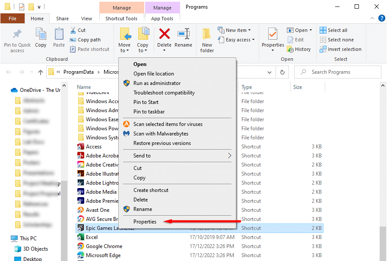Click Select none in ribbon

[336, 40]
